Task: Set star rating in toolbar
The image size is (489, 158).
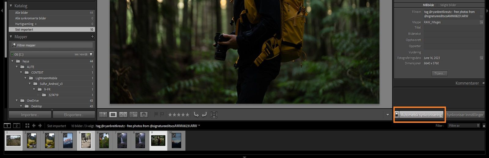Action: (x=179, y=115)
